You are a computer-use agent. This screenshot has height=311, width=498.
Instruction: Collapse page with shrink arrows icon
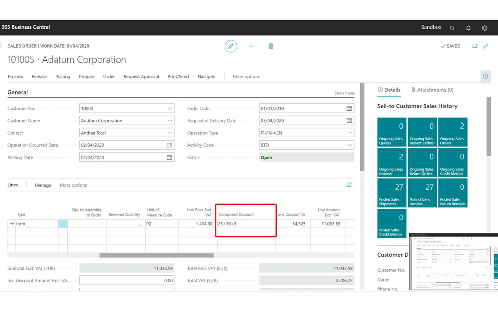486,46
